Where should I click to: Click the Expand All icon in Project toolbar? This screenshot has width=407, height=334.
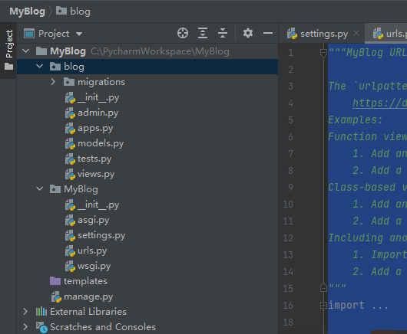click(x=203, y=33)
